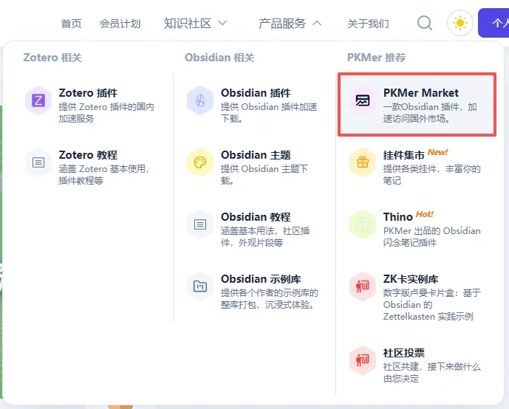Click description 提供 Zotero 插件的国内加速服务
This screenshot has height=409, width=509.
(106, 113)
